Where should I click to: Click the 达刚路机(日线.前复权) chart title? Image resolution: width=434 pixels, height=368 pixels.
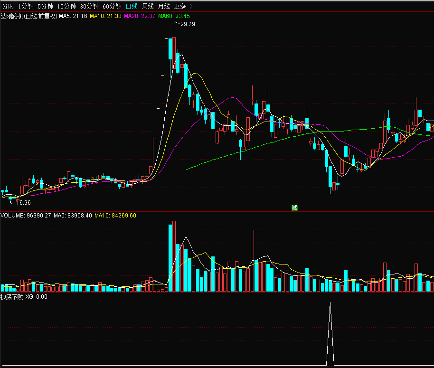pyautogui.click(x=29, y=16)
